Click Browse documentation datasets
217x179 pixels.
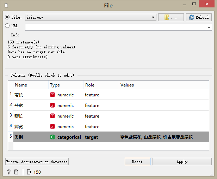(37, 162)
